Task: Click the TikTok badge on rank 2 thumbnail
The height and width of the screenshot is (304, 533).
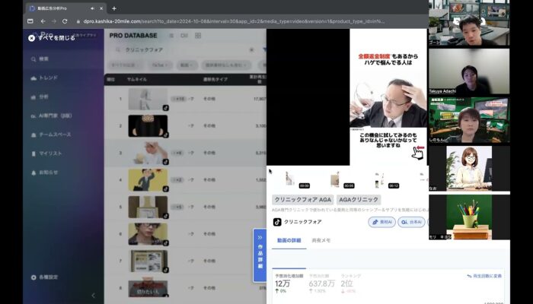Action: 165,135
